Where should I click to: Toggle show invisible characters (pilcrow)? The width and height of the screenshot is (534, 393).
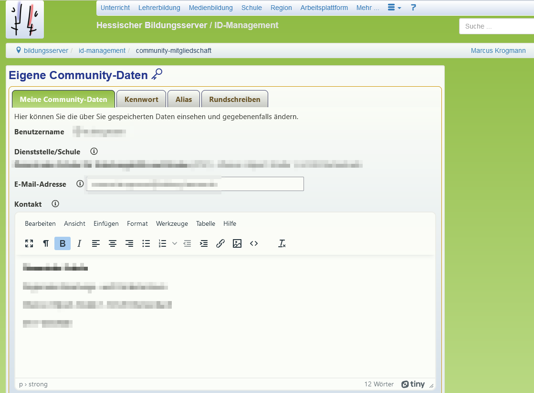(46, 243)
